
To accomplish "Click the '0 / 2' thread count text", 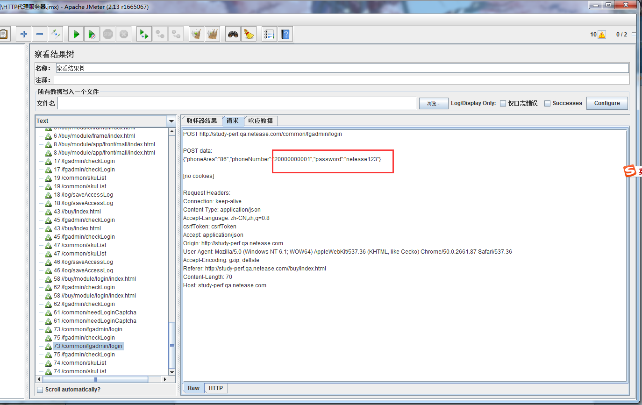I will tap(621, 35).
